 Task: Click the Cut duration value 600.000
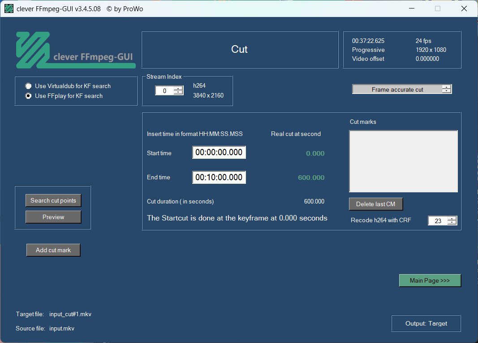(x=314, y=202)
